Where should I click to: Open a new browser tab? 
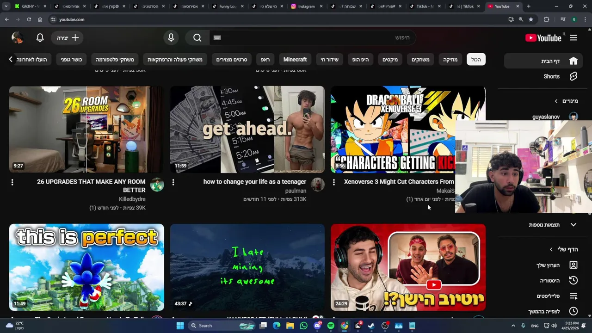529,6
